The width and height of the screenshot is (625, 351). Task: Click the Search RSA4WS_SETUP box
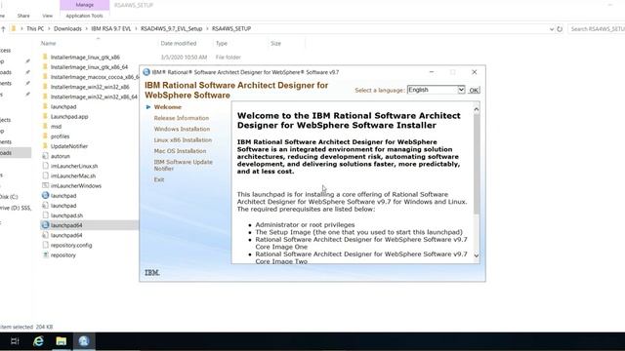point(597,29)
